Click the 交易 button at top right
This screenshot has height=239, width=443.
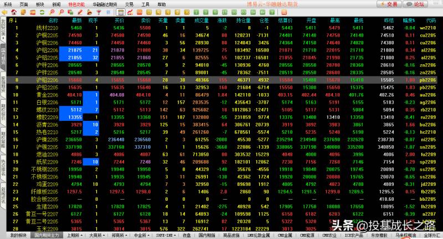point(389,4)
